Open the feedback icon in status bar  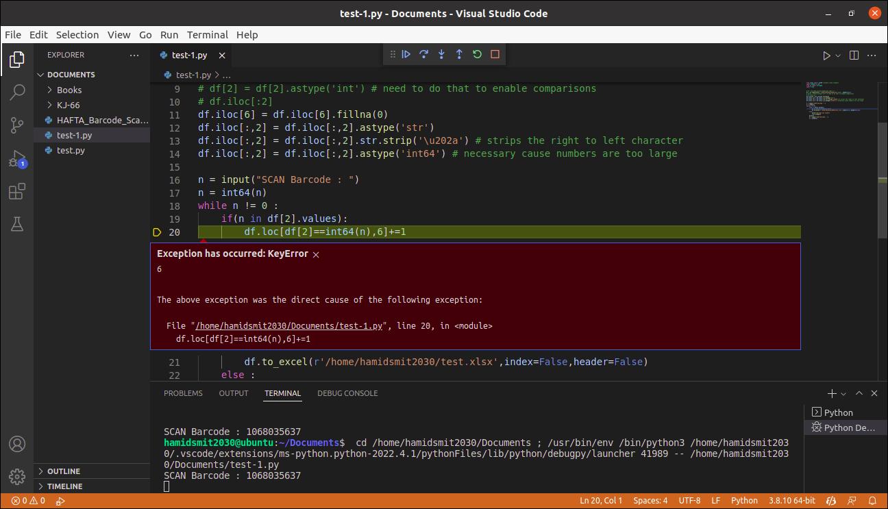pyautogui.click(x=852, y=501)
